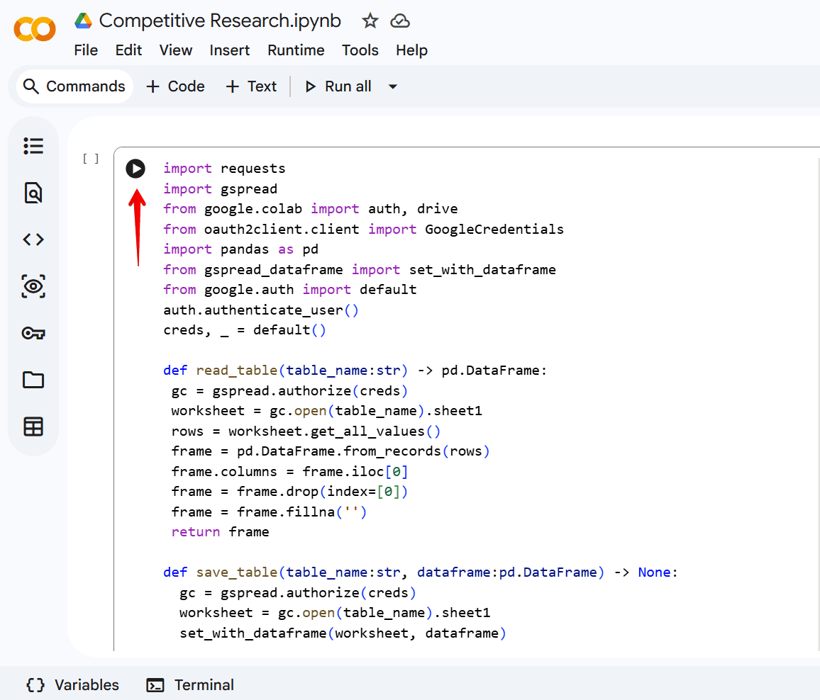Click the 'creds, _ = default()' line
This screenshot has width=820, height=700.
[245, 330]
